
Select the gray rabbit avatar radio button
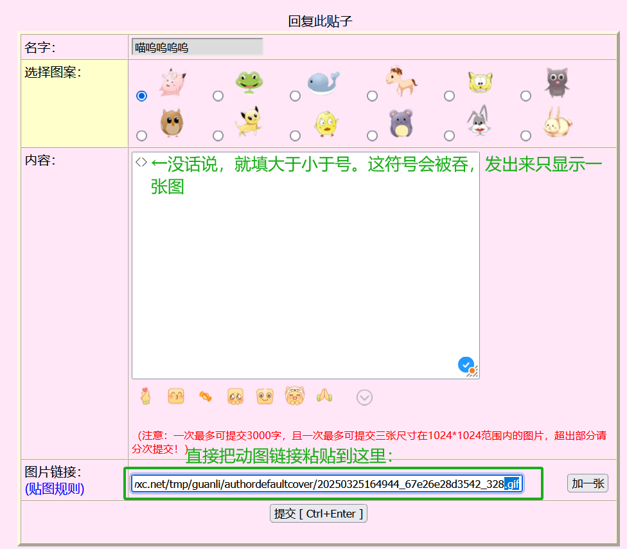click(x=450, y=136)
